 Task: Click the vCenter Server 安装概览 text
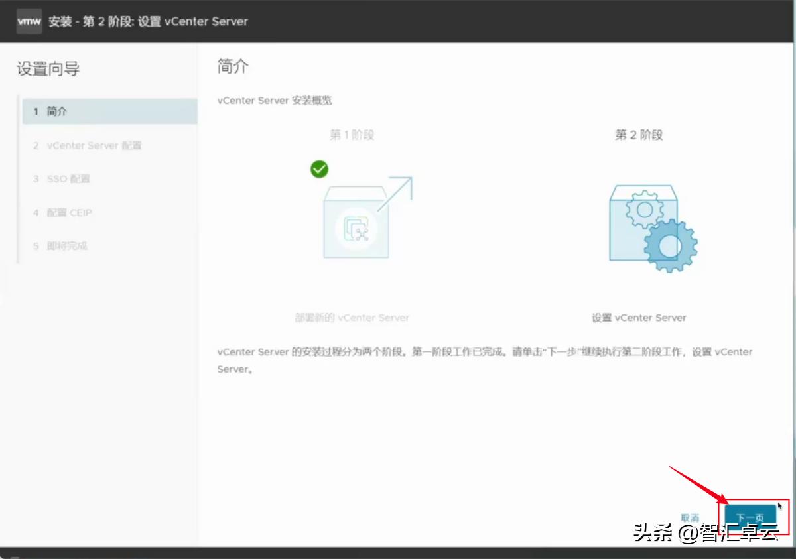(275, 101)
